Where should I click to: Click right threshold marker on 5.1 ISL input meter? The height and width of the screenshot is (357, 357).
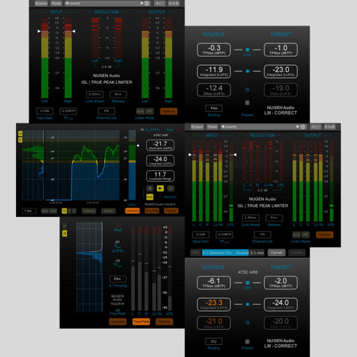[x=234, y=155]
